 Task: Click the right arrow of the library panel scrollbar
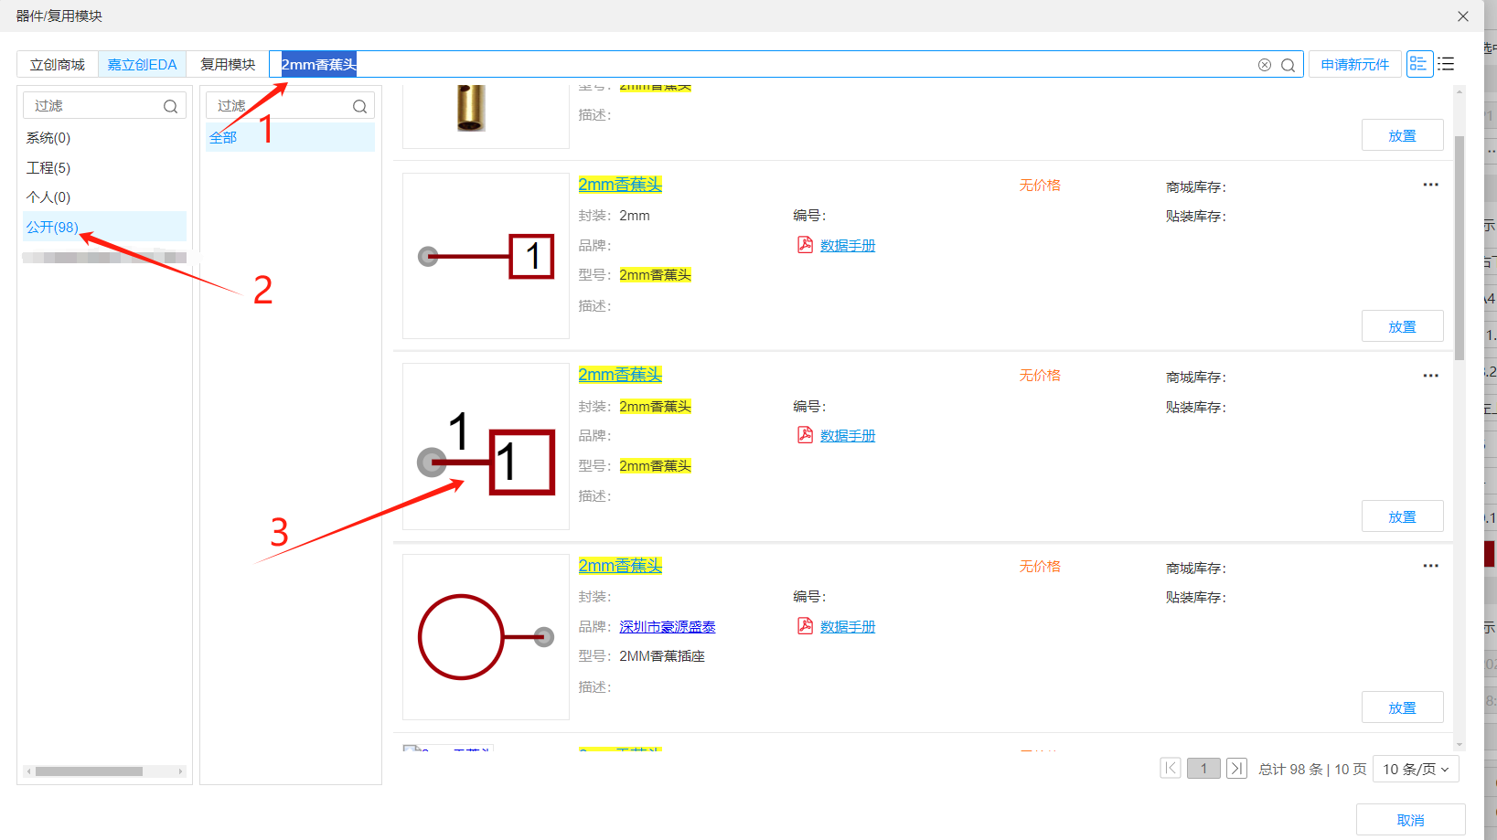point(180,771)
